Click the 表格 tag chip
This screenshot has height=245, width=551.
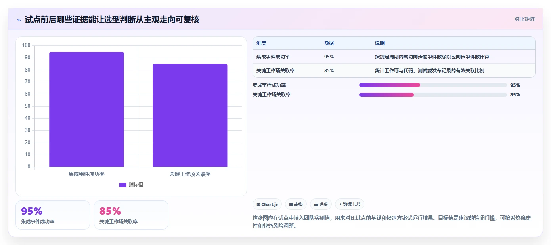click(296, 204)
